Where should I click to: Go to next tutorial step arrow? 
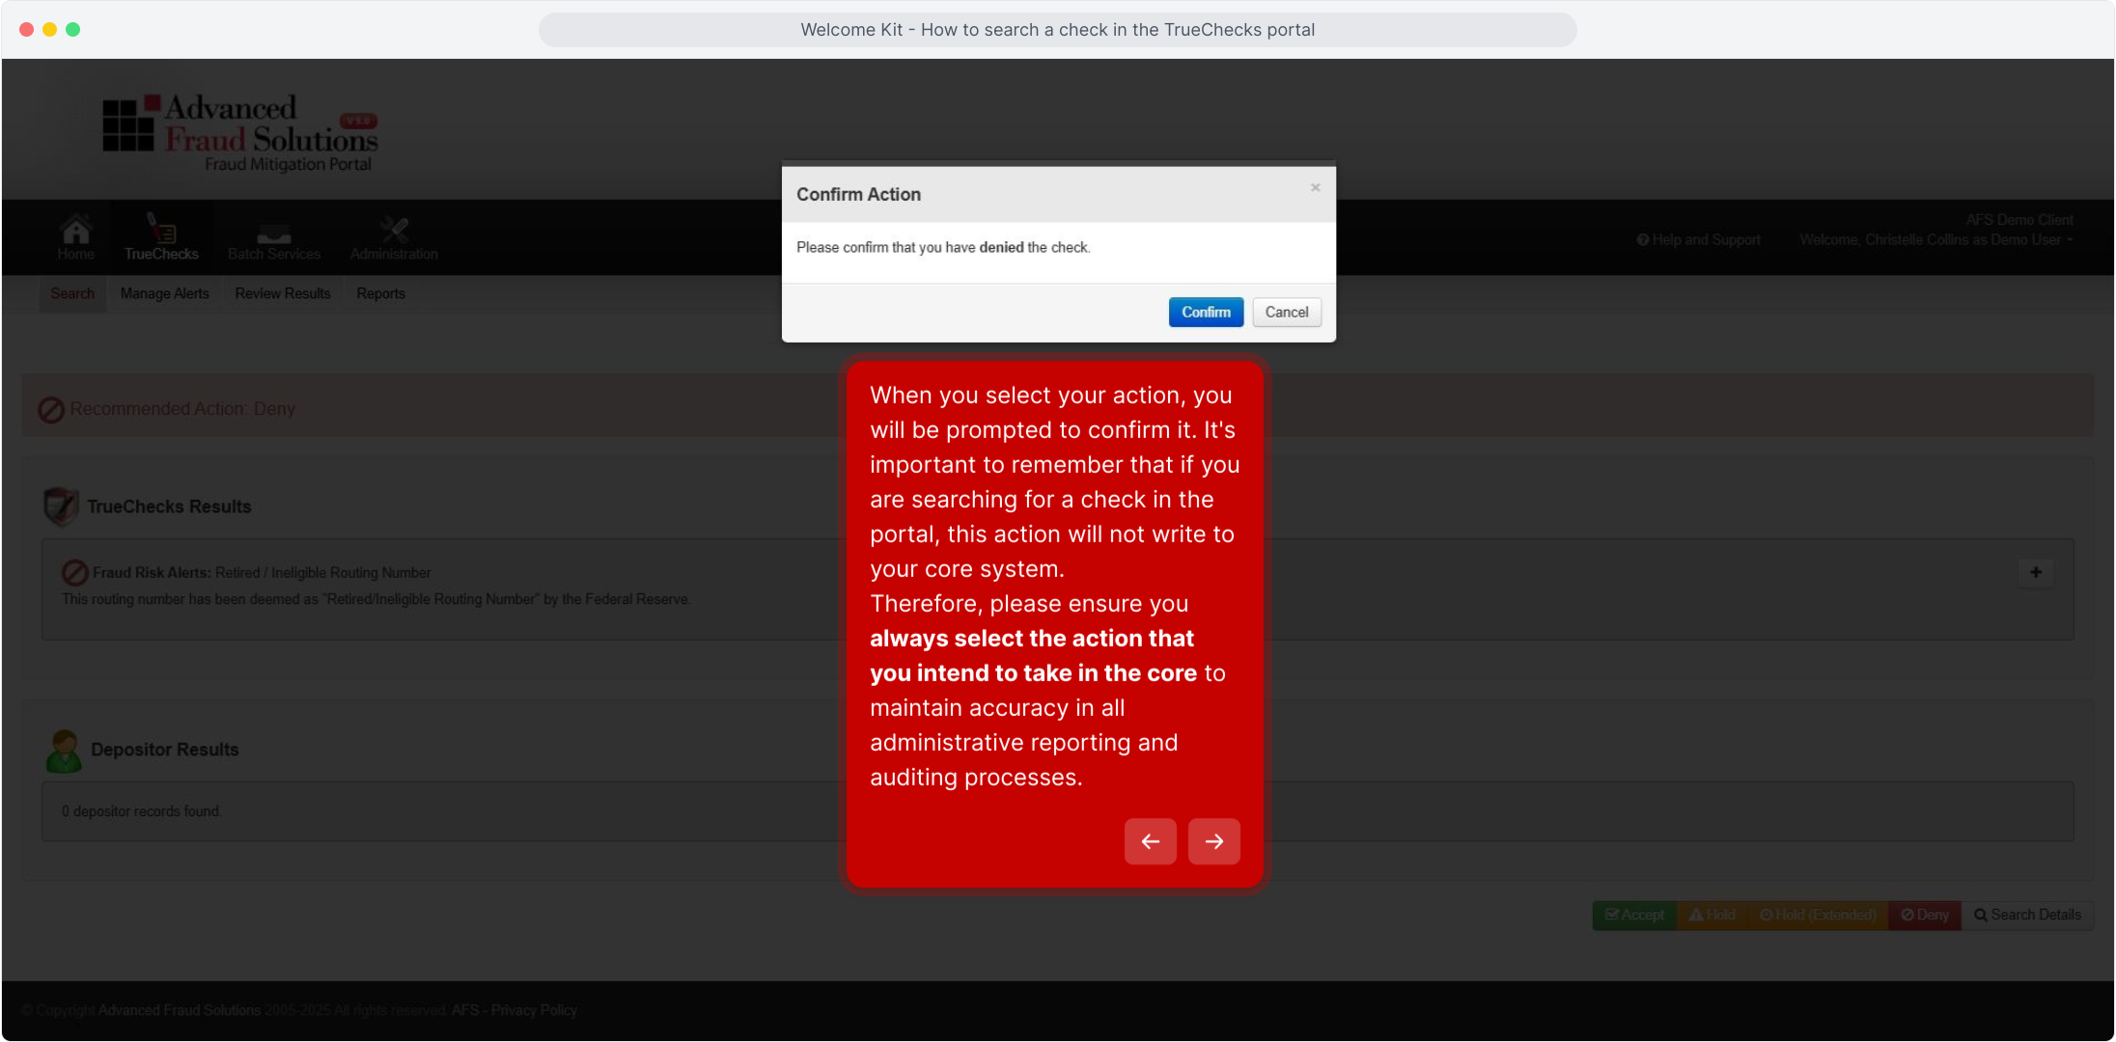pyautogui.click(x=1213, y=841)
